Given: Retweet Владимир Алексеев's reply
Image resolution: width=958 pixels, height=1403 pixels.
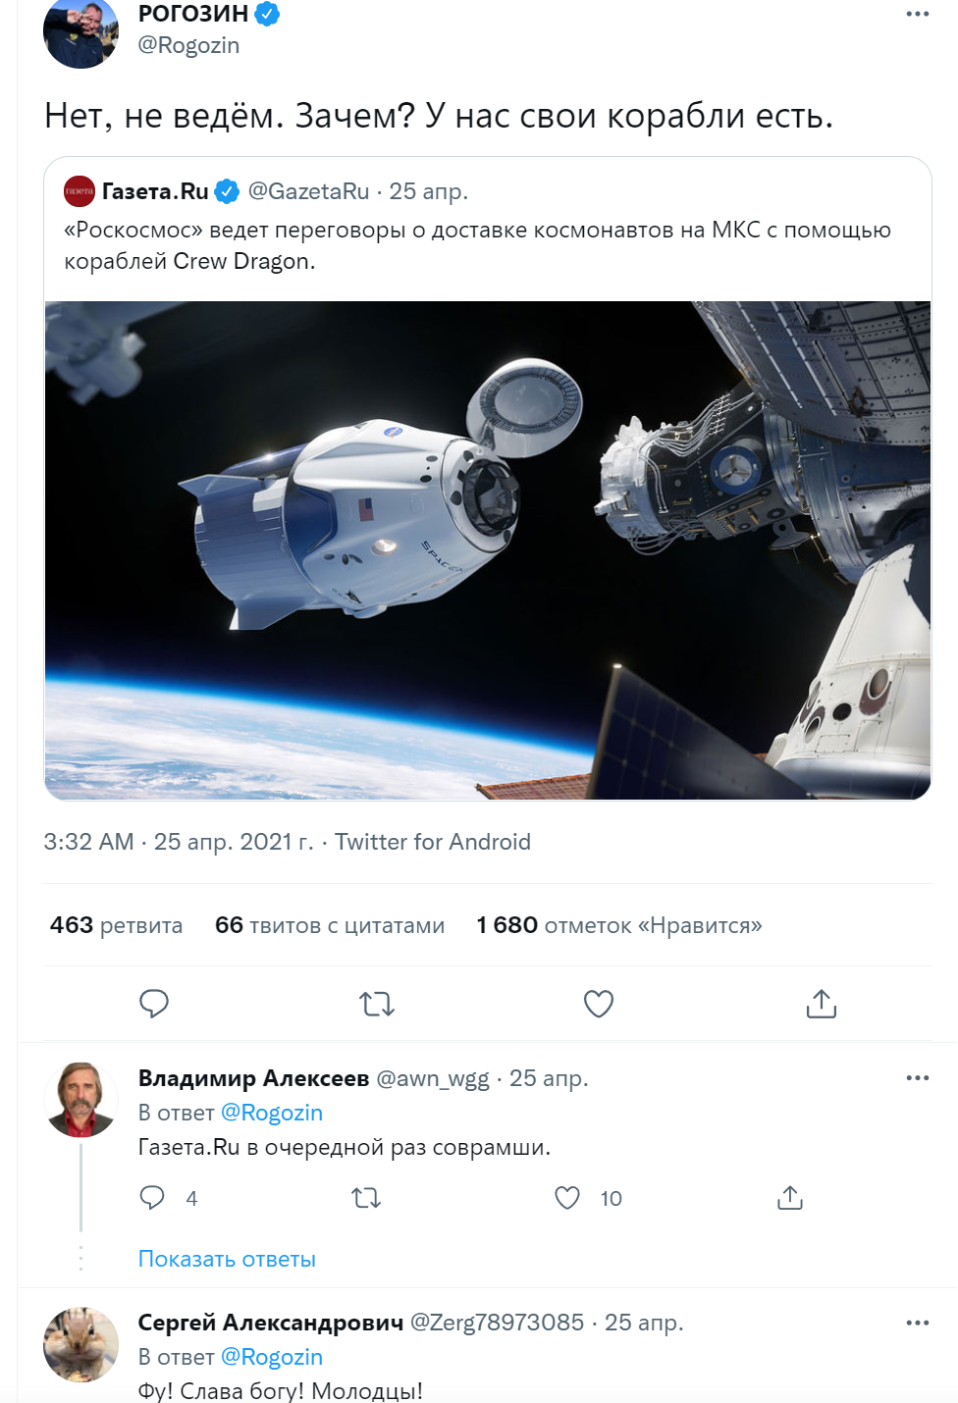Looking at the screenshot, I should point(366,1198).
